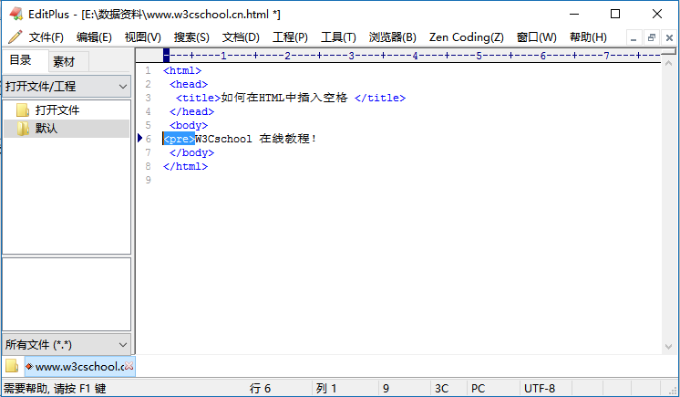Click the PC line-ending indicator in status bar
The image size is (680, 397).
[478, 388]
